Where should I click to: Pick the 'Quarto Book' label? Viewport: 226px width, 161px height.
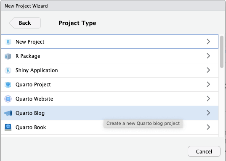(31, 127)
